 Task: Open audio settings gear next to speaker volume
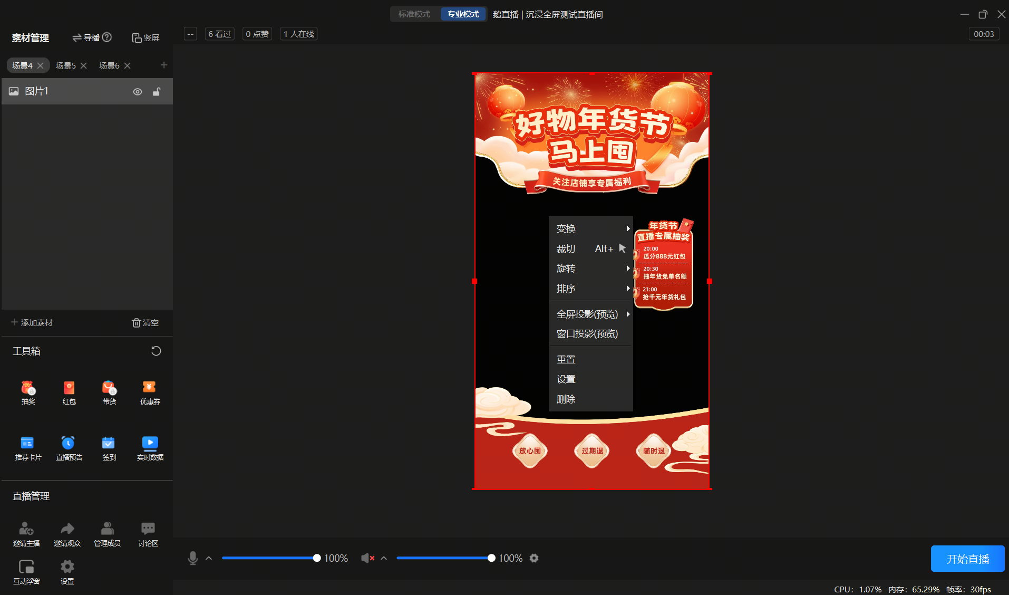[x=534, y=558]
